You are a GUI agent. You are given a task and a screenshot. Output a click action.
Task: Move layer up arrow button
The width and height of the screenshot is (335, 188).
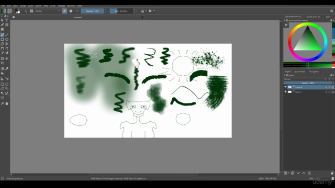click(x=304, y=173)
